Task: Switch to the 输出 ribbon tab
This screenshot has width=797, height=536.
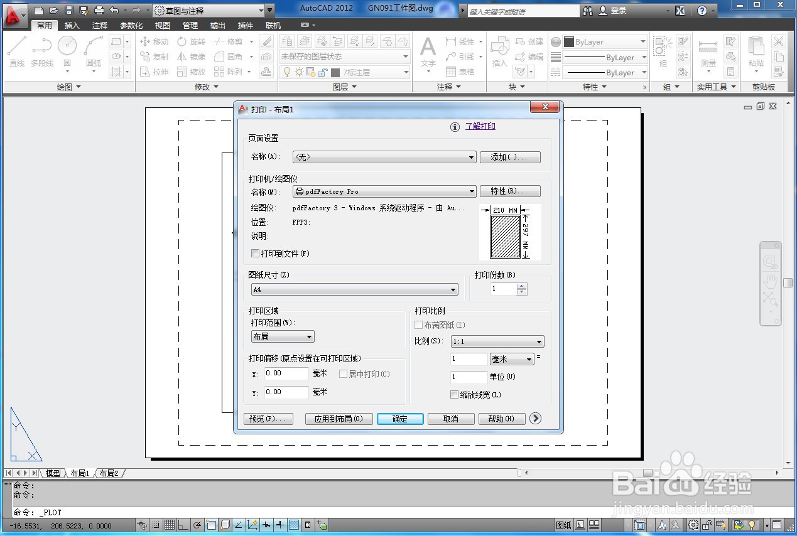Action: coord(218,26)
